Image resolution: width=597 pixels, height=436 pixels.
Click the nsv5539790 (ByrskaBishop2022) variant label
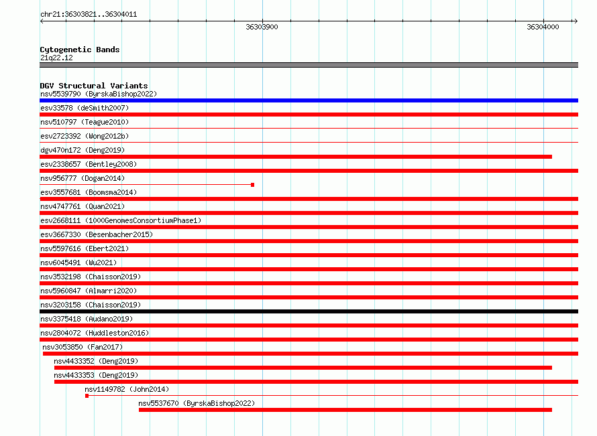(x=99, y=94)
